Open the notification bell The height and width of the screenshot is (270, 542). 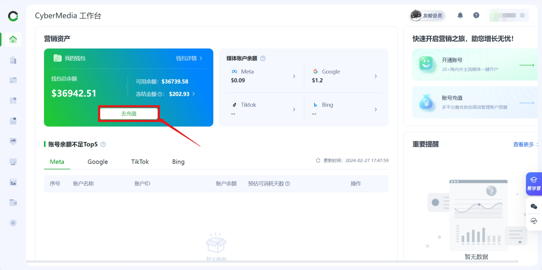[460, 15]
